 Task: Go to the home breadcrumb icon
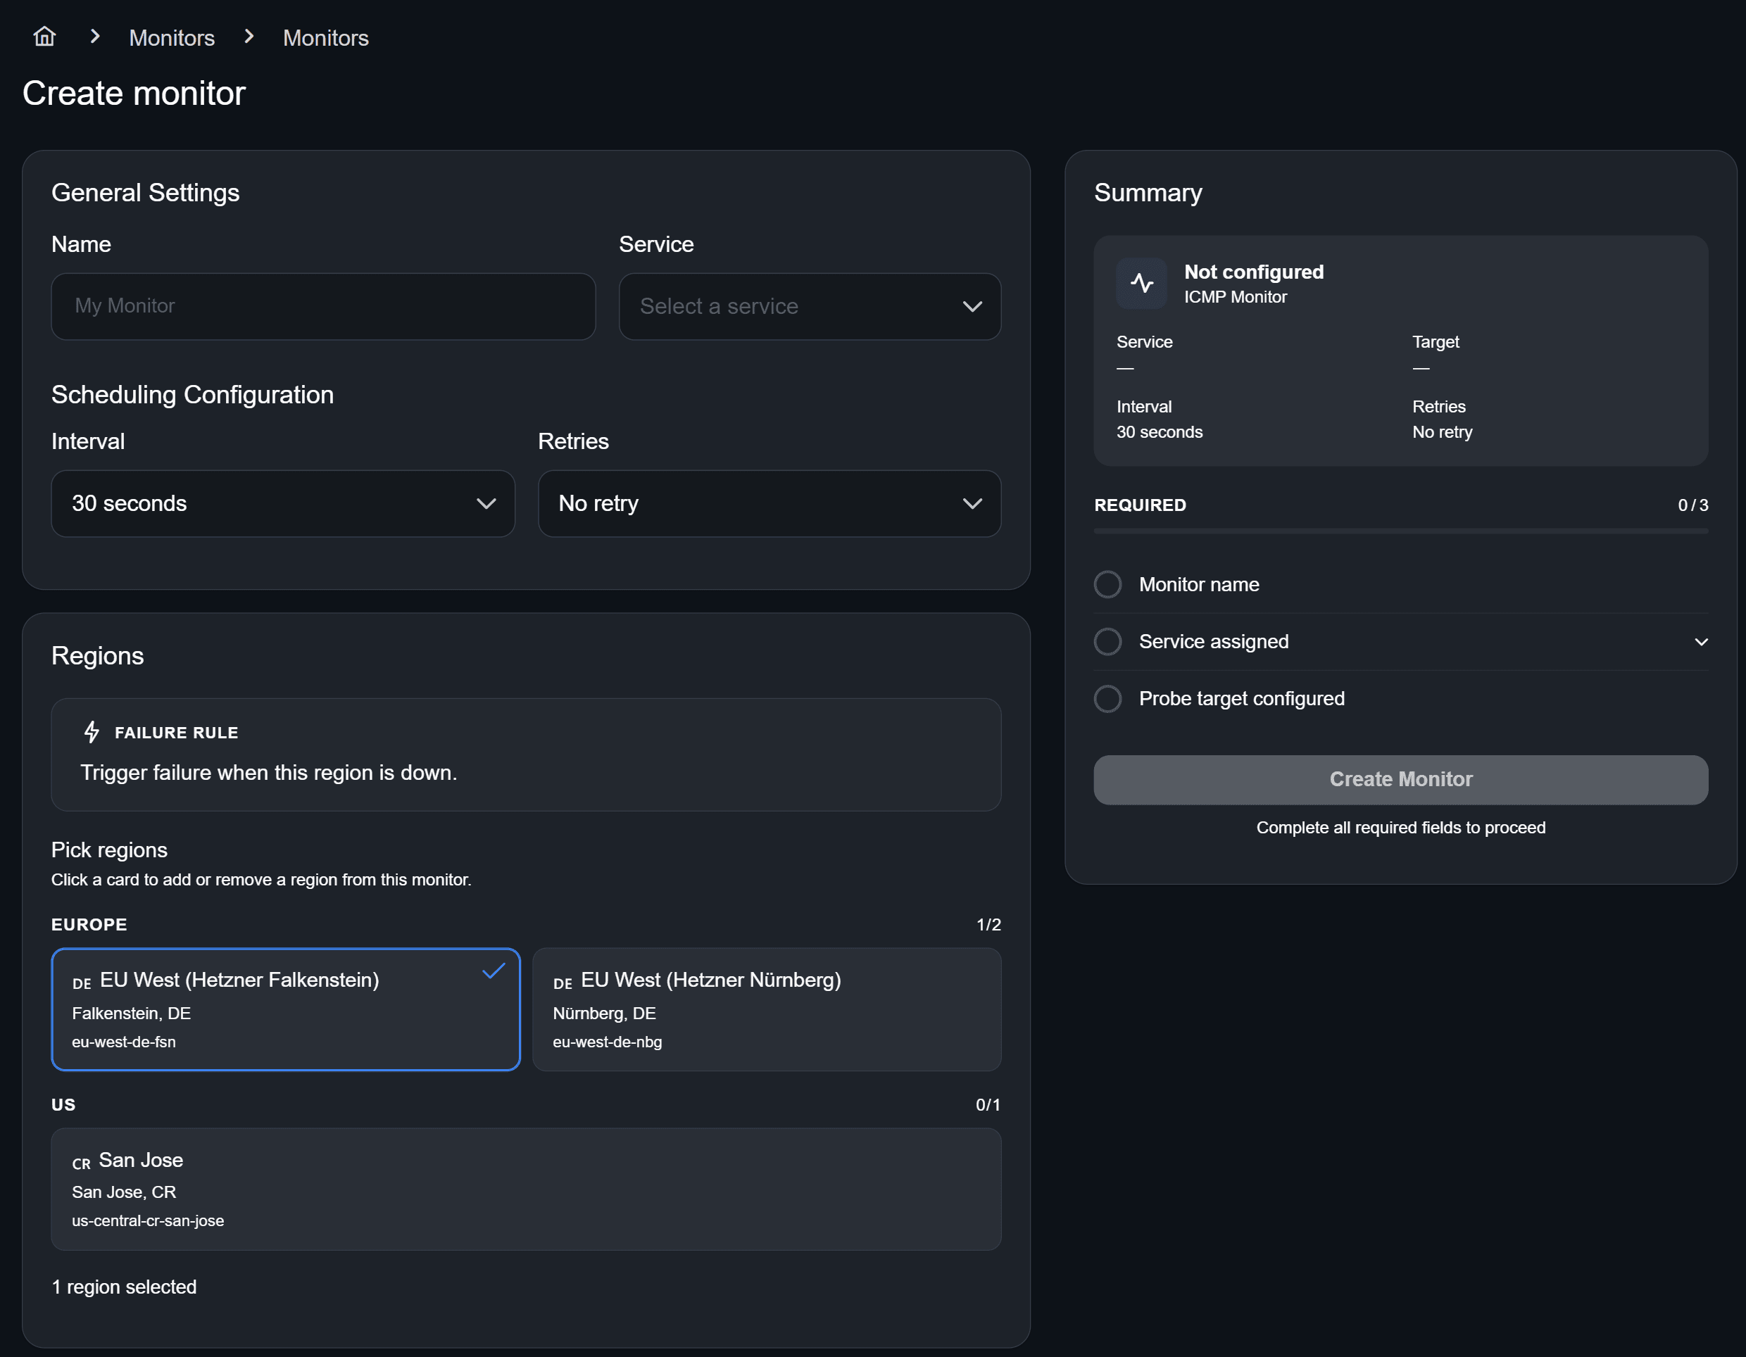pos(45,37)
